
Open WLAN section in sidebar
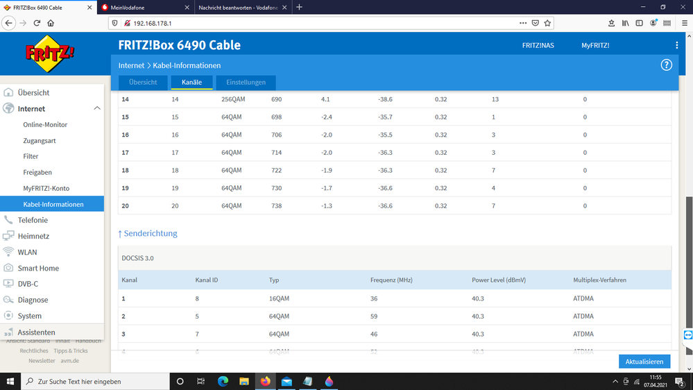(27, 252)
